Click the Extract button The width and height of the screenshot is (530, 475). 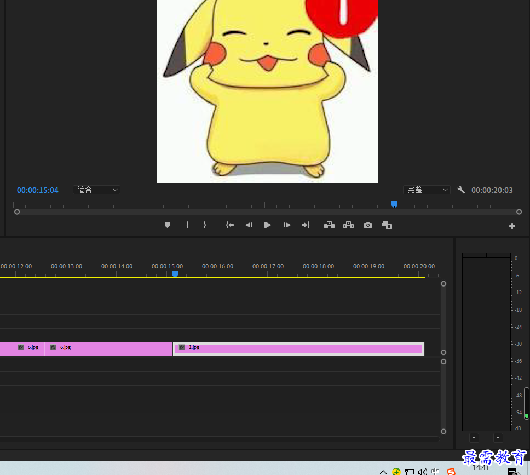pyautogui.click(x=348, y=225)
